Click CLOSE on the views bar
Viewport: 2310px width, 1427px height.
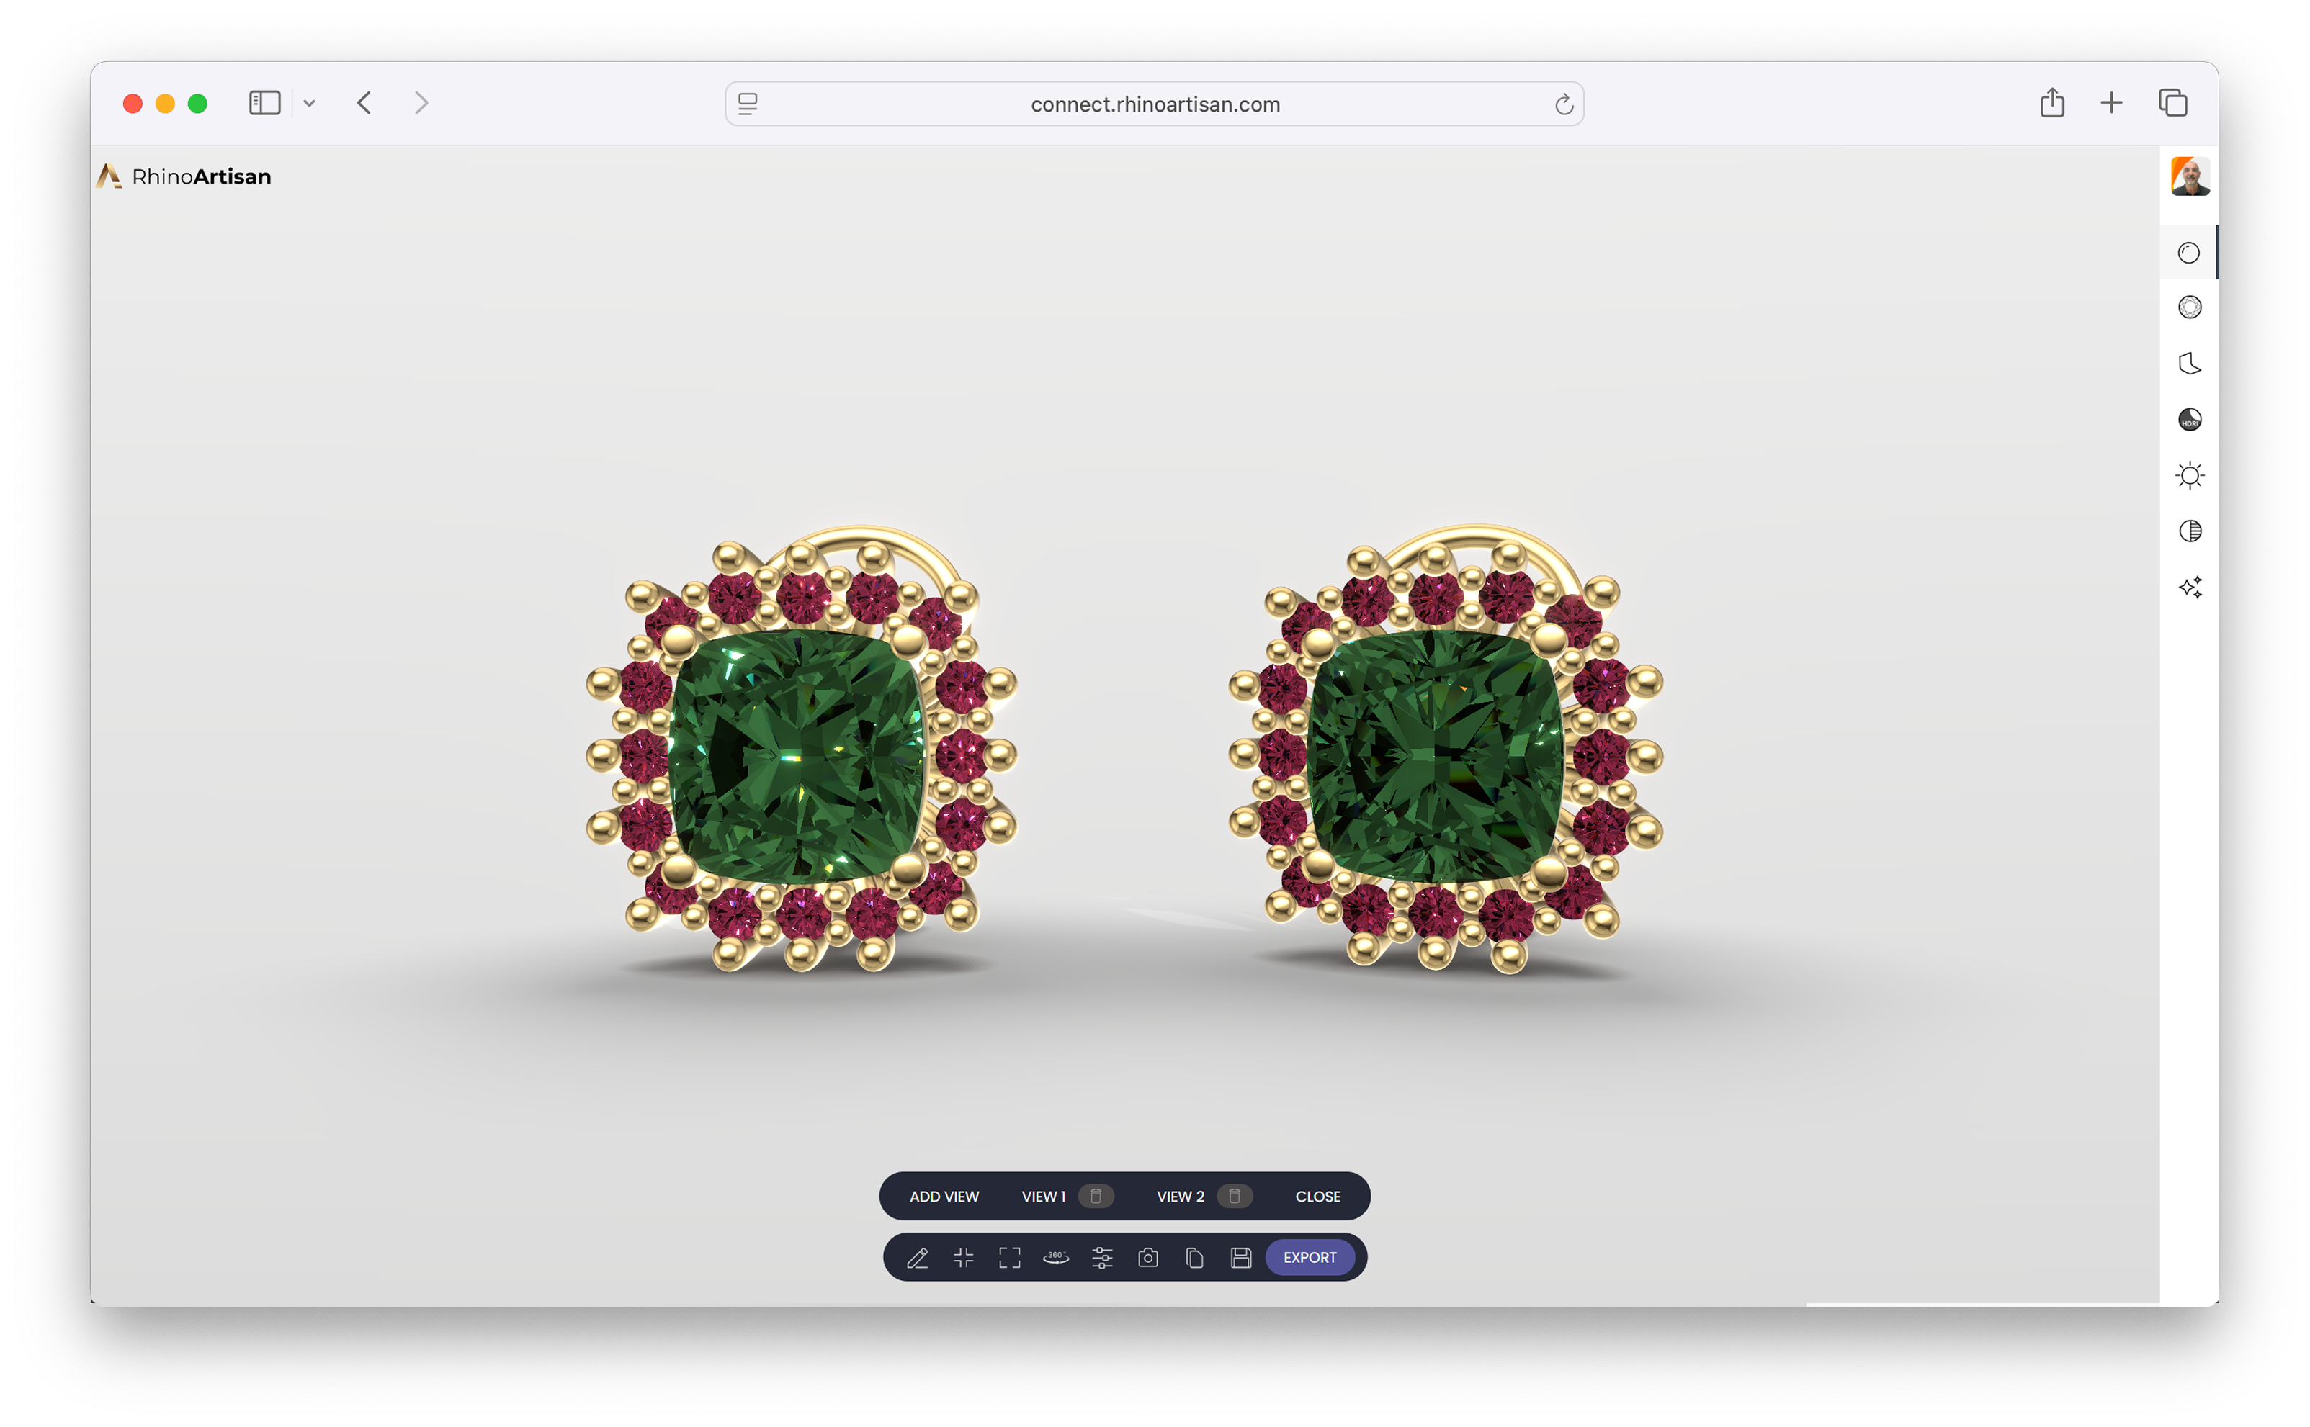pyautogui.click(x=1317, y=1196)
